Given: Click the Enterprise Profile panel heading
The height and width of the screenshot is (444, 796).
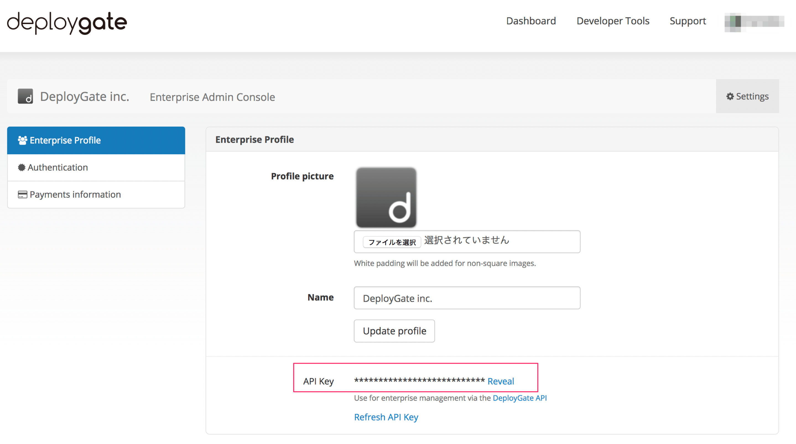Looking at the screenshot, I should coord(255,140).
